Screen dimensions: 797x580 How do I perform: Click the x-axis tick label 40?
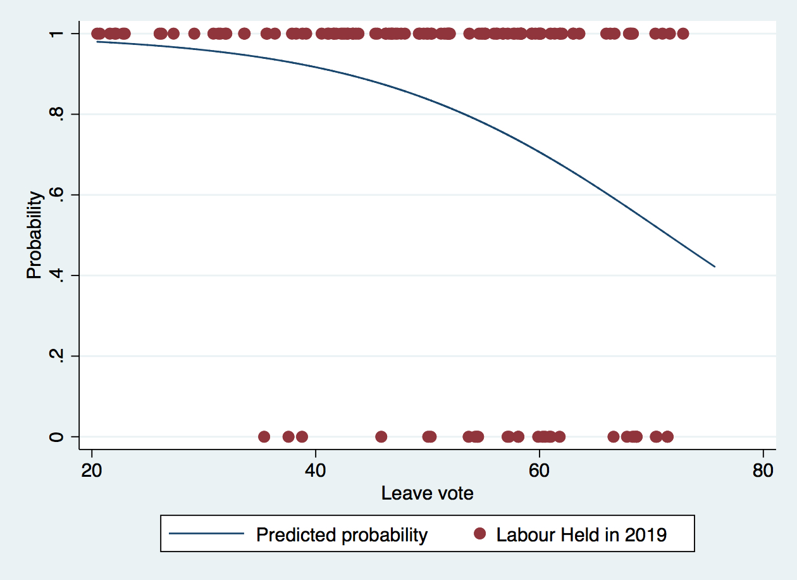(x=316, y=472)
